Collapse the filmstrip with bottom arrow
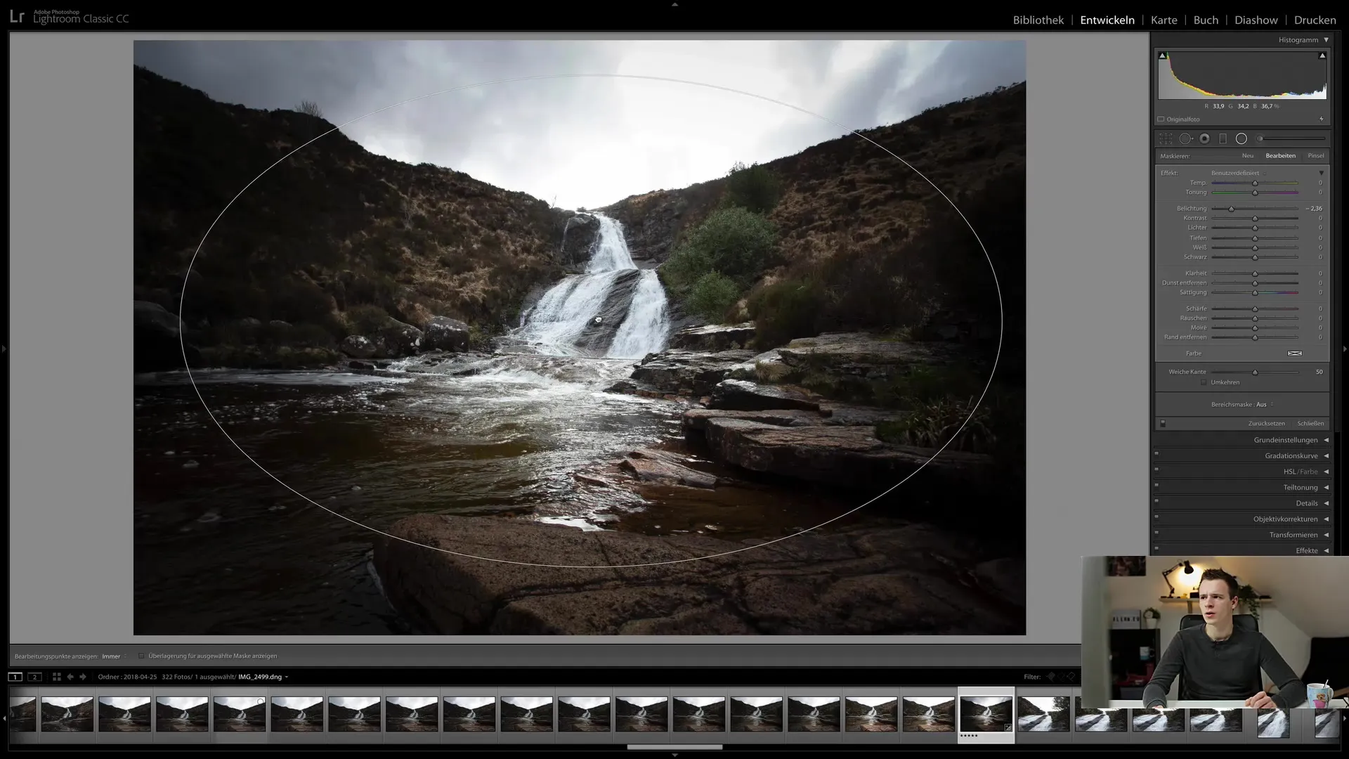The width and height of the screenshot is (1349, 759). pyautogui.click(x=674, y=755)
